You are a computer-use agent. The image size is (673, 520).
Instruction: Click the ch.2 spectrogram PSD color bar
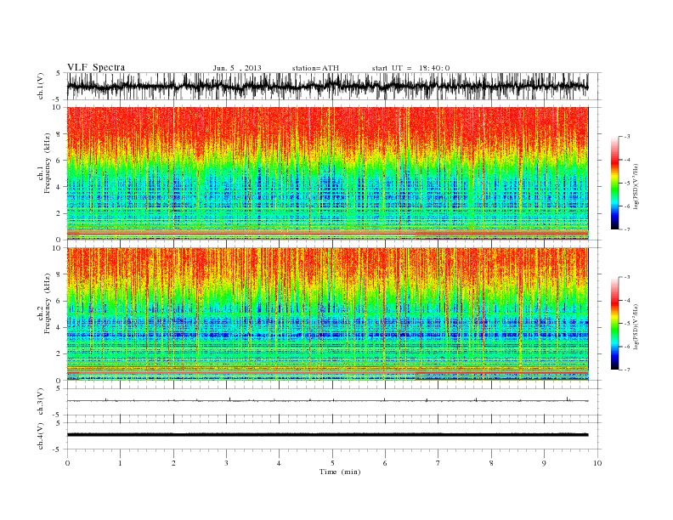(614, 323)
